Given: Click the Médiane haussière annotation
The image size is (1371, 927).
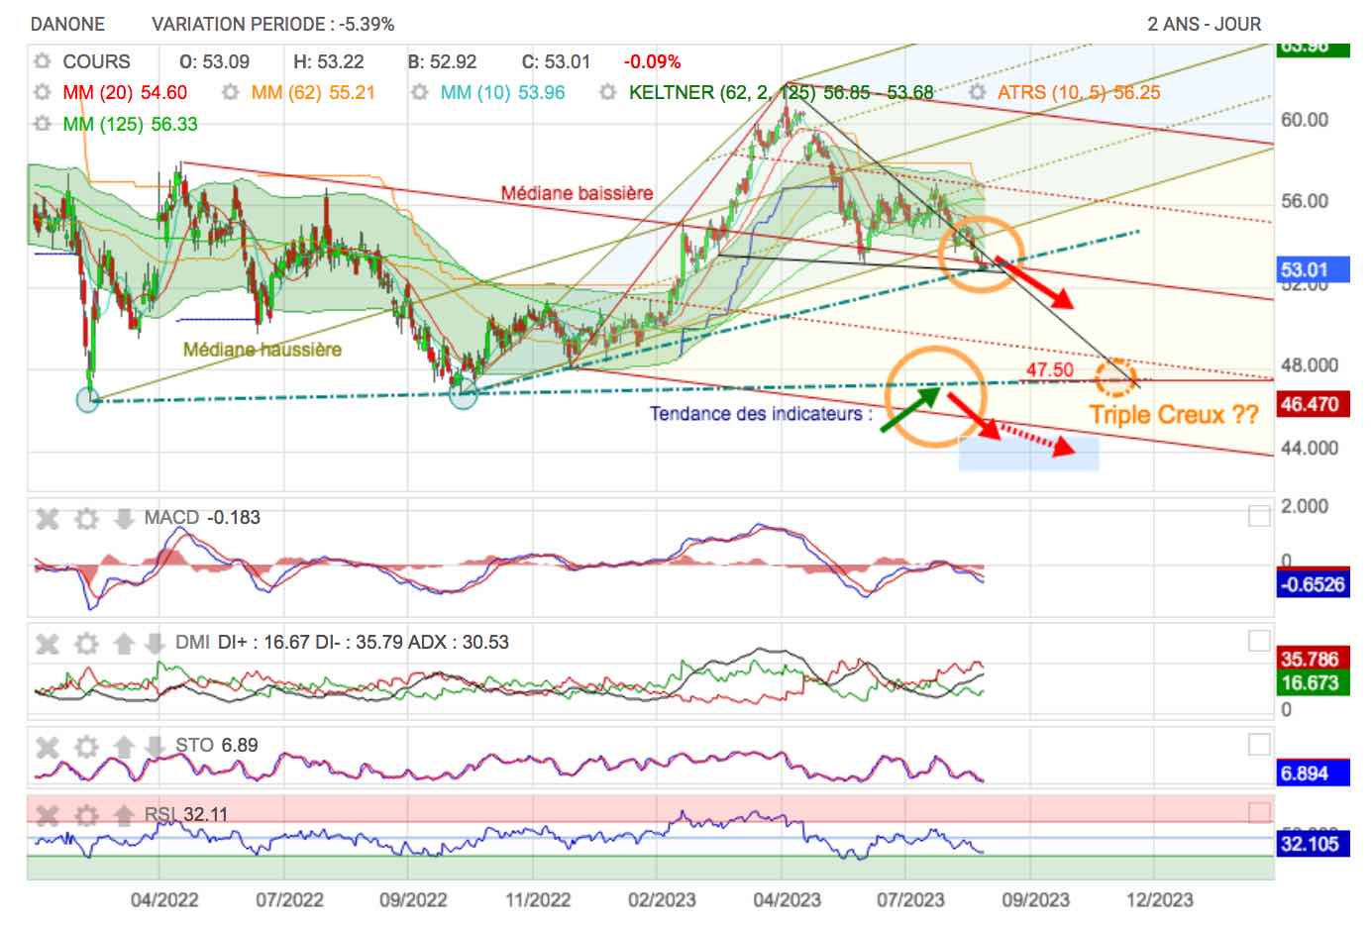Looking at the screenshot, I should (x=263, y=349).
